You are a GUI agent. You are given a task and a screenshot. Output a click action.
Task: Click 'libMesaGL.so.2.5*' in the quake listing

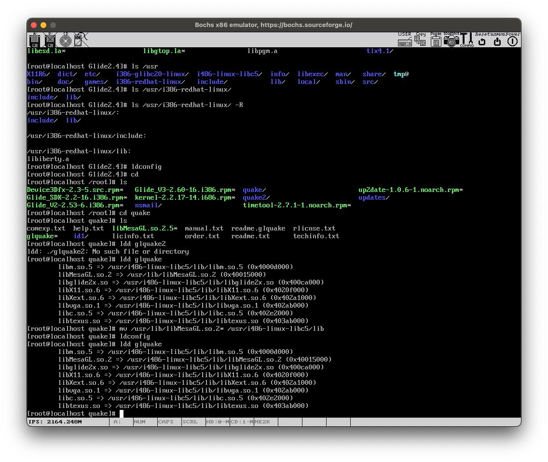pyautogui.click(x=145, y=229)
